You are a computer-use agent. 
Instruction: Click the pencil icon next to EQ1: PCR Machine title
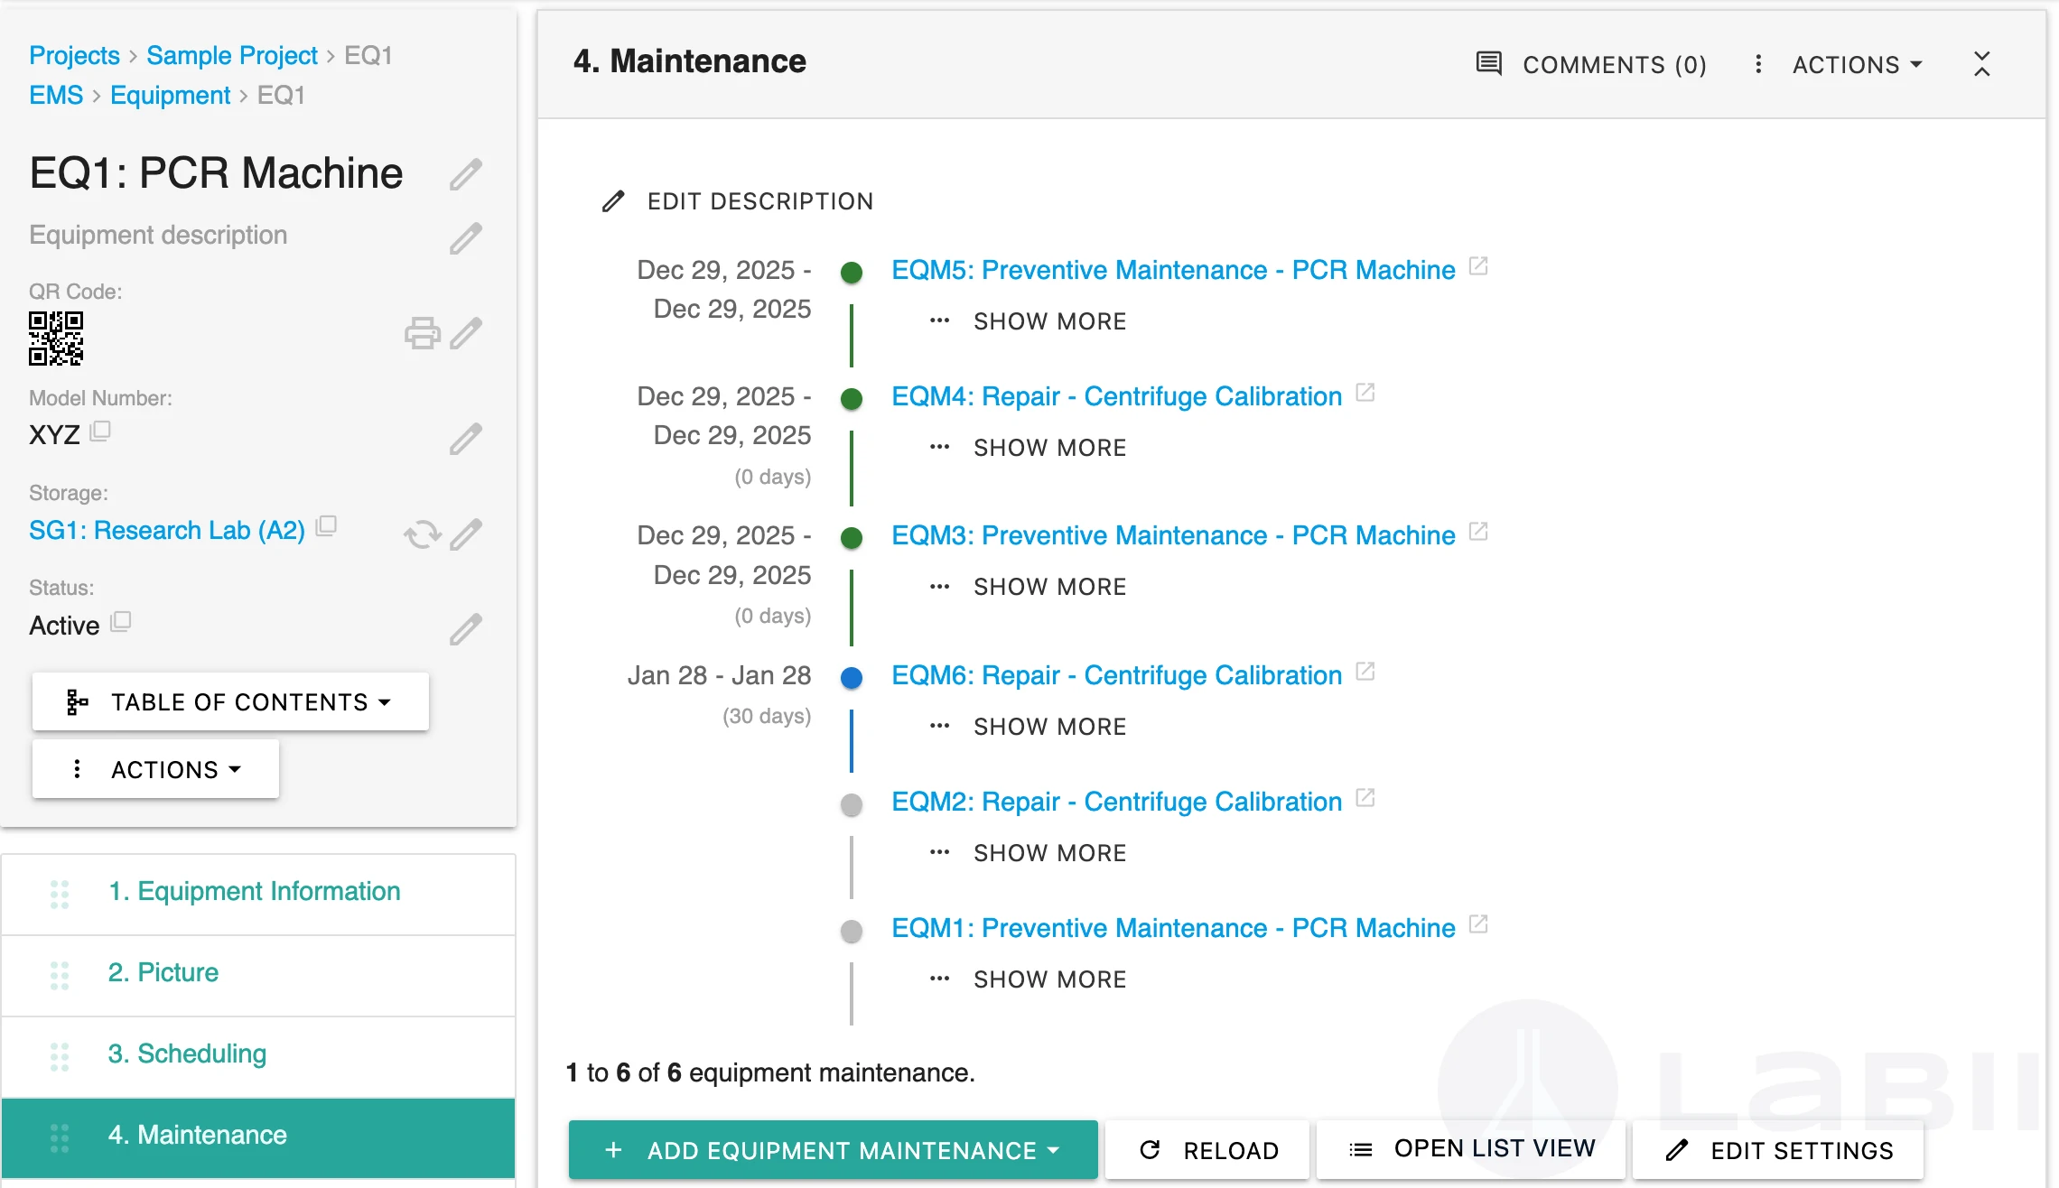(x=466, y=174)
